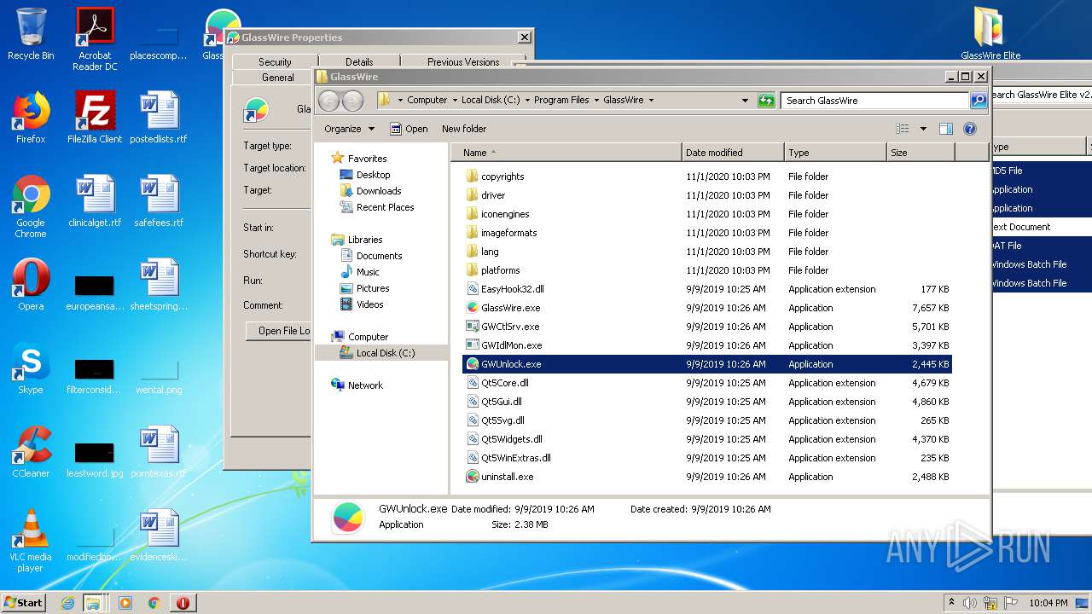This screenshot has width=1092, height=614.
Task: Expand the Program Files breadcrumb arrow
Action: click(596, 100)
